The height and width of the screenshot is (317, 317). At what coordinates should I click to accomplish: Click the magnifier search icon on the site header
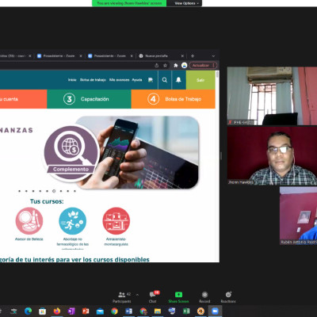(x=165, y=80)
